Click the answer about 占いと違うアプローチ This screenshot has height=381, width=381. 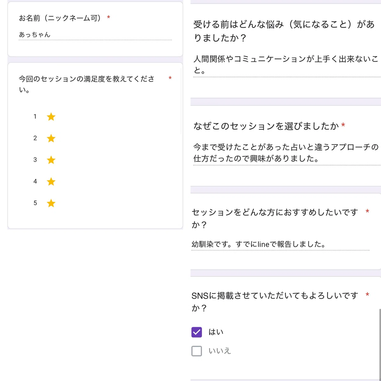pyautogui.click(x=286, y=153)
